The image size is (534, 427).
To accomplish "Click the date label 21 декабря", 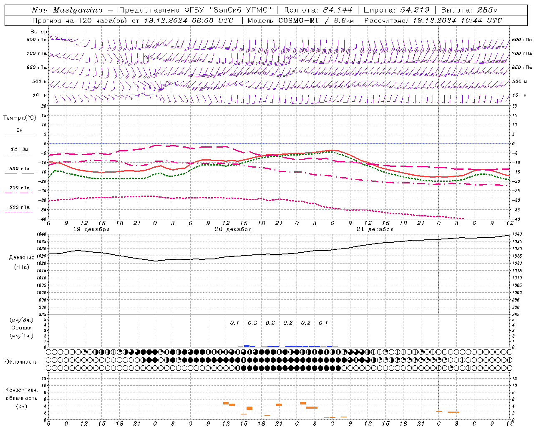I will (375, 229).
